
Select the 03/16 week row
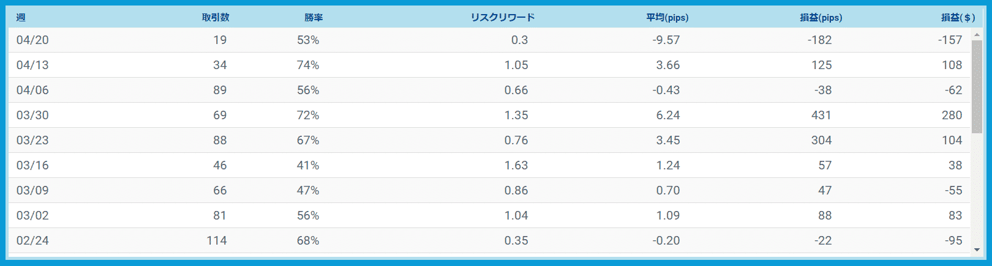(x=490, y=165)
